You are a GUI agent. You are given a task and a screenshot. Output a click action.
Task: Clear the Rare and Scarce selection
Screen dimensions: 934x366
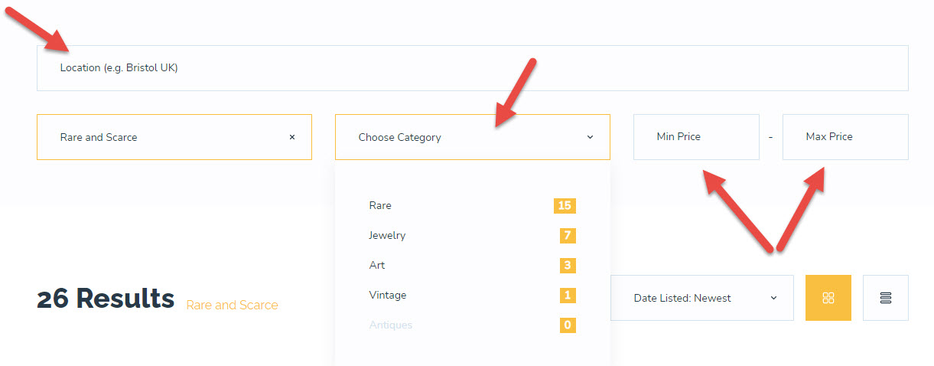291,137
